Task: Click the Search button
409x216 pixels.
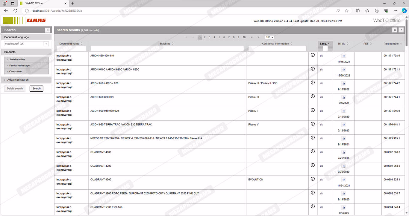Action: 36,88
